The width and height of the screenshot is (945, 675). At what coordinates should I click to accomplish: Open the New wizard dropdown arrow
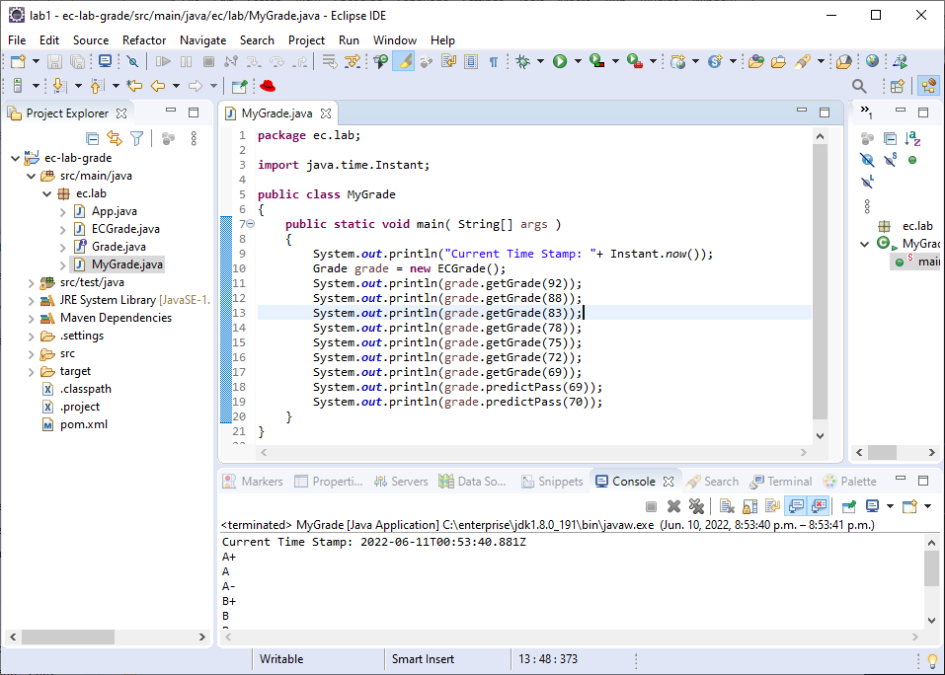pos(36,61)
